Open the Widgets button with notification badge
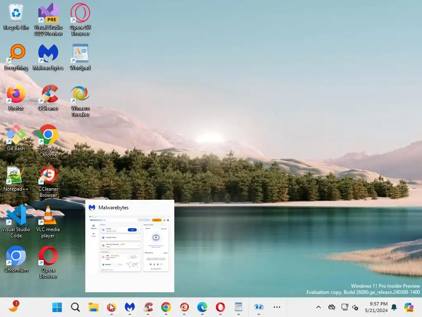The width and height of the screenshot is (422, 317). click(14, 307)
